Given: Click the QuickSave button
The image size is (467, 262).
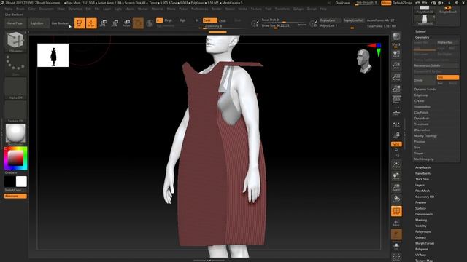Looking at the screenshot, I should (x=342, y=3).
